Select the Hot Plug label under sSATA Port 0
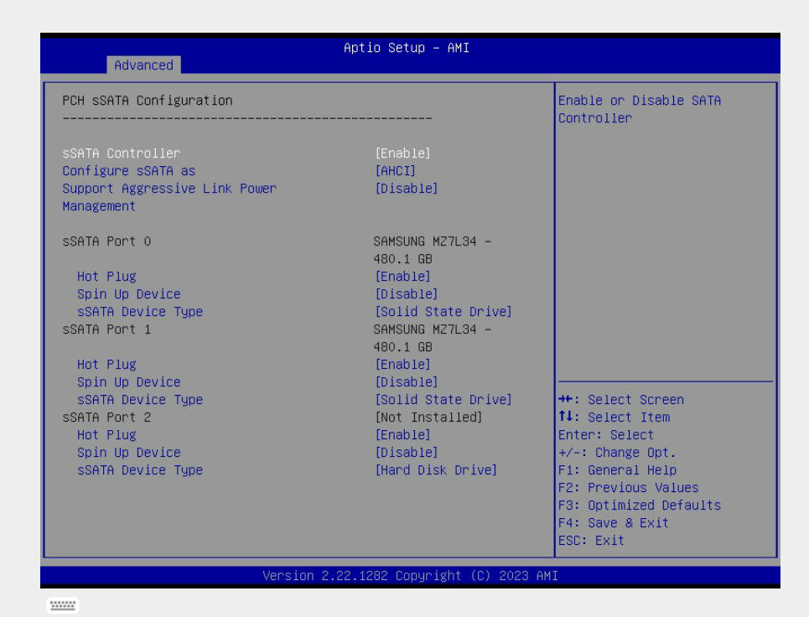The image size is (809, 617). point(106,277)
